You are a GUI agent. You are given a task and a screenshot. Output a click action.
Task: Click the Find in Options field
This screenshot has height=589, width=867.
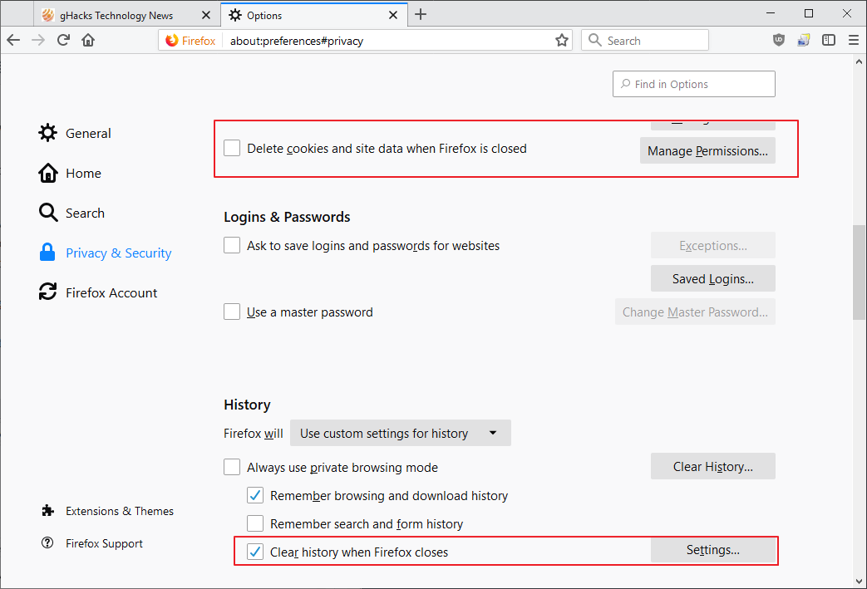point(693,84)
